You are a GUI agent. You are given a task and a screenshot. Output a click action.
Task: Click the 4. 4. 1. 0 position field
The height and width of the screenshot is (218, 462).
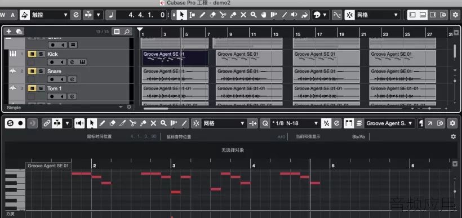(141, 15)
